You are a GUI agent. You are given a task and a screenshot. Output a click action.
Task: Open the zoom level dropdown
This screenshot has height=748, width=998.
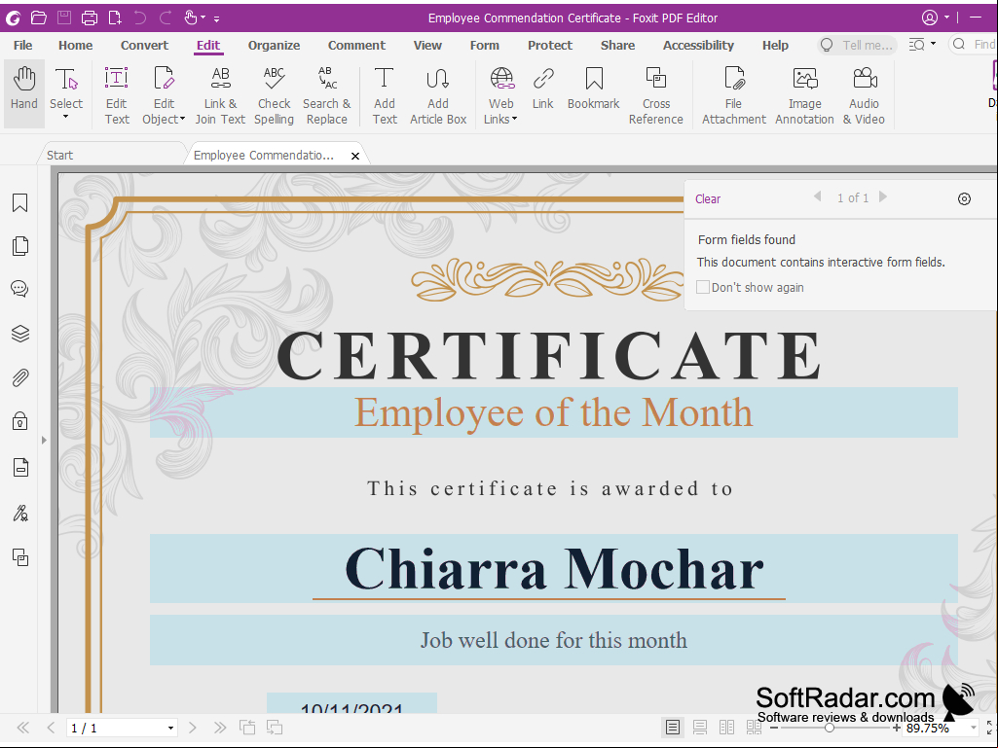tap(974, 728)
